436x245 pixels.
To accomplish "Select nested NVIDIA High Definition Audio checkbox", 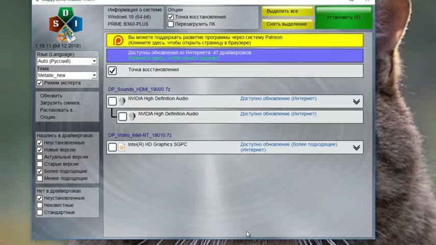I will (123, 116).
